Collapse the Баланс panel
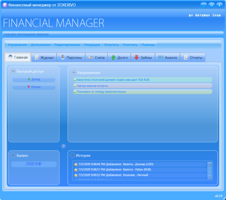The image size is (226, 200). click(x=13, y=155)
